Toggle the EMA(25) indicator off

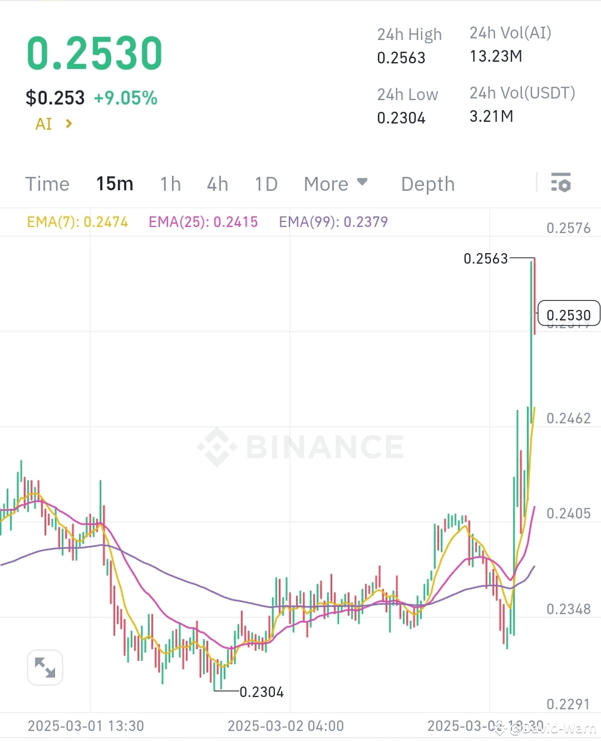203,221
